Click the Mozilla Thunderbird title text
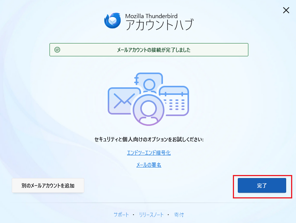The height and width of the screenshot is (223, 296). pos(151,16)
